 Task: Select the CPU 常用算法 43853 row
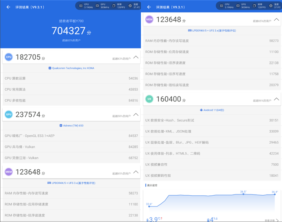[72, 90]
